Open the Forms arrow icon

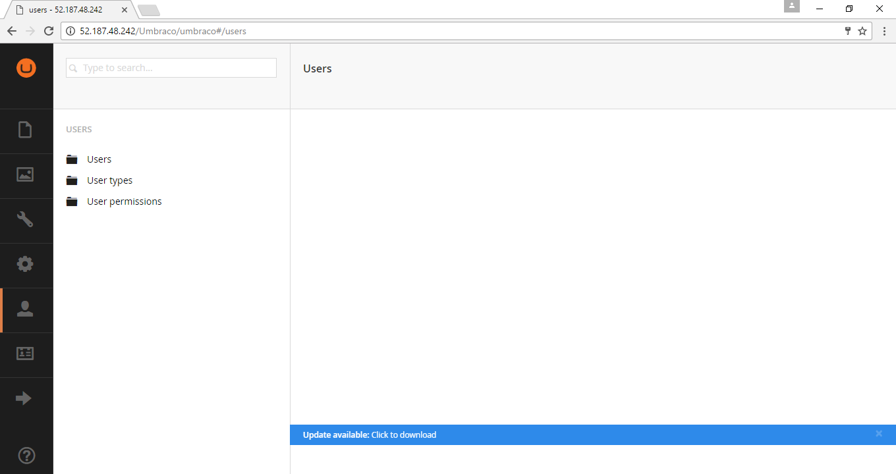24,398
